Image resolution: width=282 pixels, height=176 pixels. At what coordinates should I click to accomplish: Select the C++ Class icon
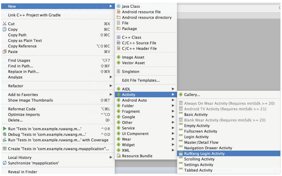[x=118, y=37]
